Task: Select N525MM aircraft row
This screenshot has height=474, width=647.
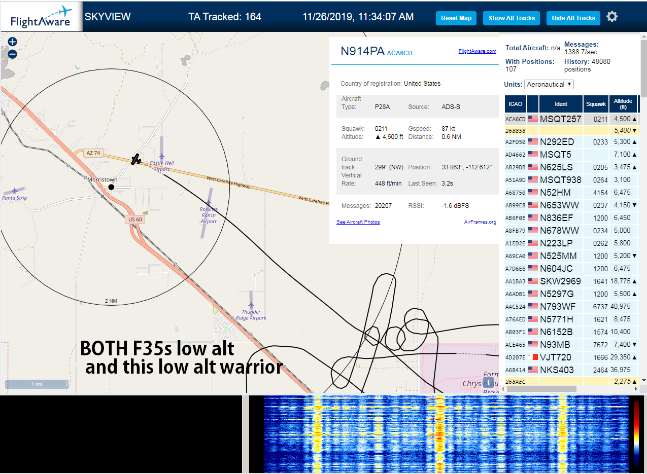Action: tap(571, 256)
